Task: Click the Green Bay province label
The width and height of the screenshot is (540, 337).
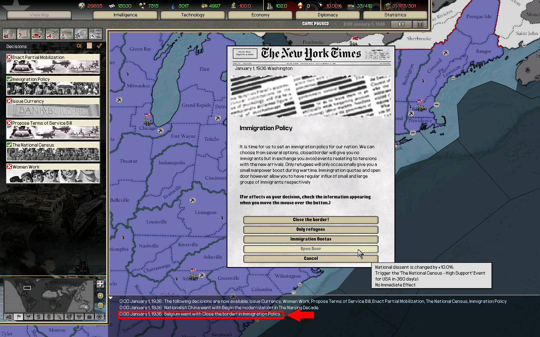Action: pos(140,49)
